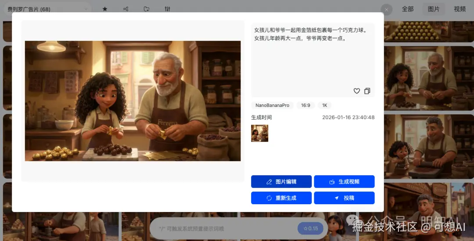Click the star favorites icon in top toolbar
Image resolution: width=474 pixels, height=241 pixels.
click(105, 9)
